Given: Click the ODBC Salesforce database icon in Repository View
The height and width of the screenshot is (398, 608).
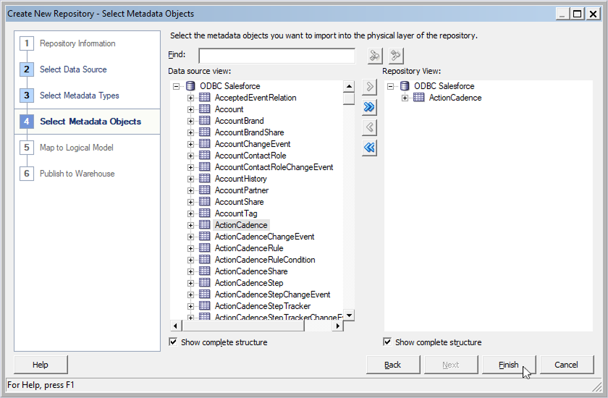Looking at the screenshot, I should [404, 86].
